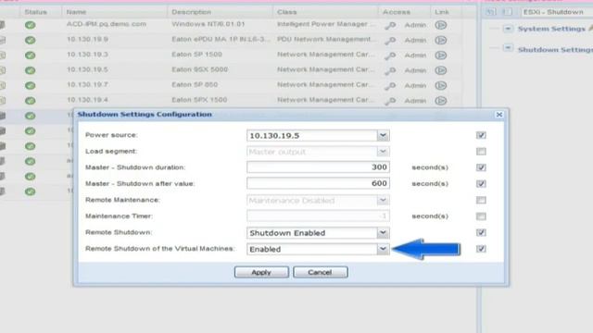593x333 pixels.
Task: Open link icon for Eaton 9SX 5000 row
Action: [441, 70]
